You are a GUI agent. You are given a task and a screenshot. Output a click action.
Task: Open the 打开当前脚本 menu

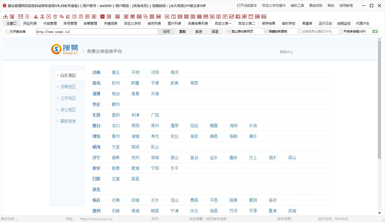tap(247, 6)
